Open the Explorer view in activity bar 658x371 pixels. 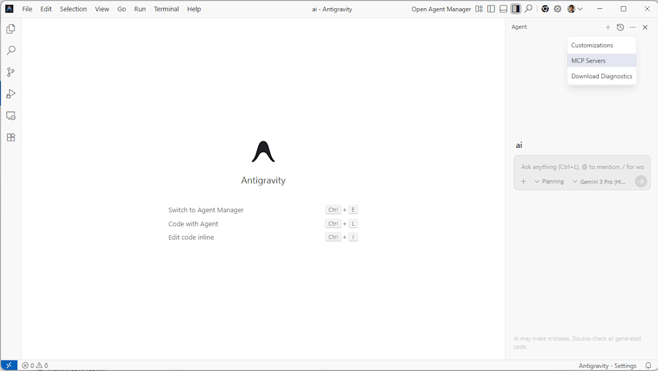point(10,29)
